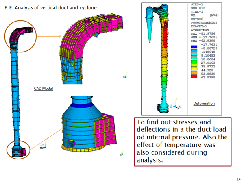Click the slide page number 14
This screenshot has width=244, height=185.
238,179
